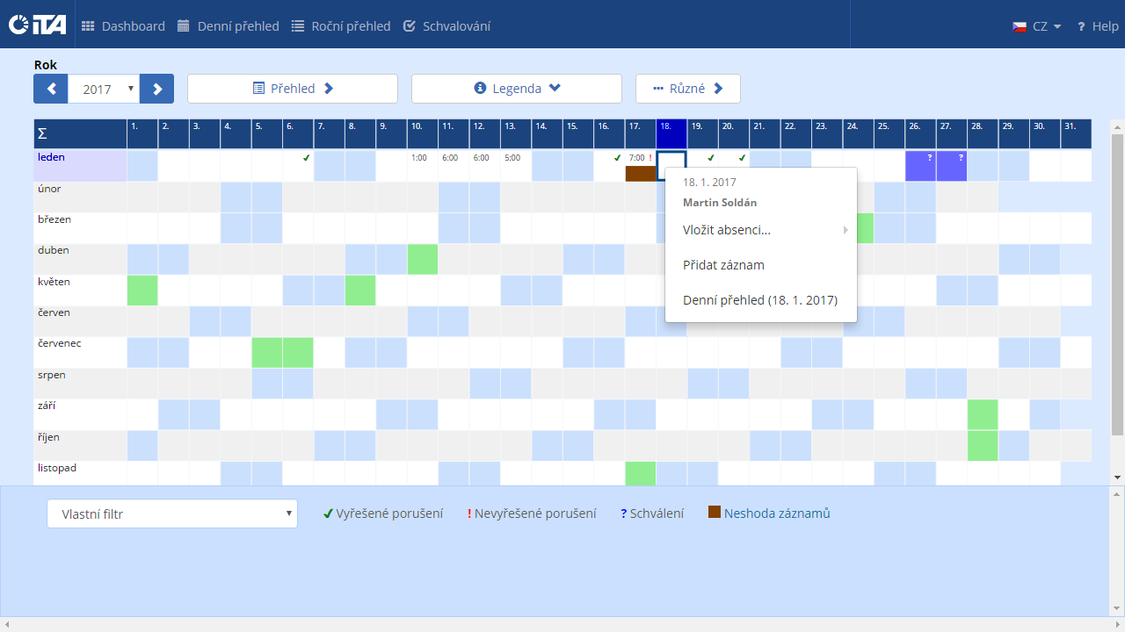Screen dimensions: 1125x632
Task: Click the Různé button
Action: point(687,89)
